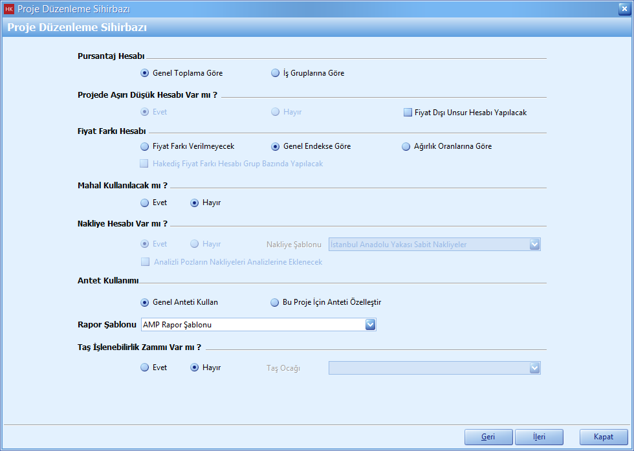634x451 pixels.
Task: Close the Proje Düzenleme Sihirbazı window
Action: [x=624, y=8]
